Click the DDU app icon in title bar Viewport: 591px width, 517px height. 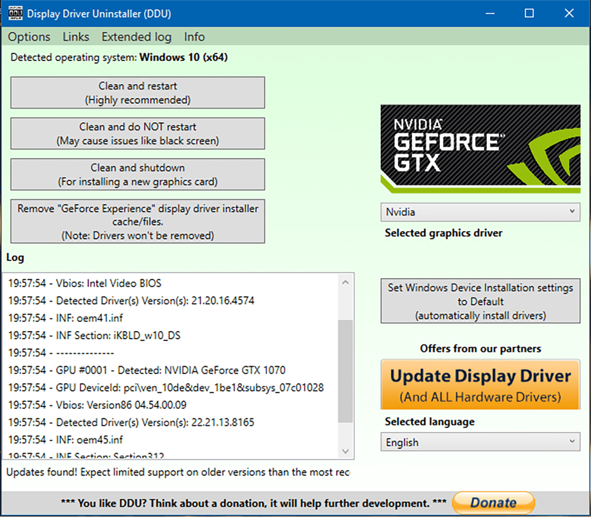15,13
